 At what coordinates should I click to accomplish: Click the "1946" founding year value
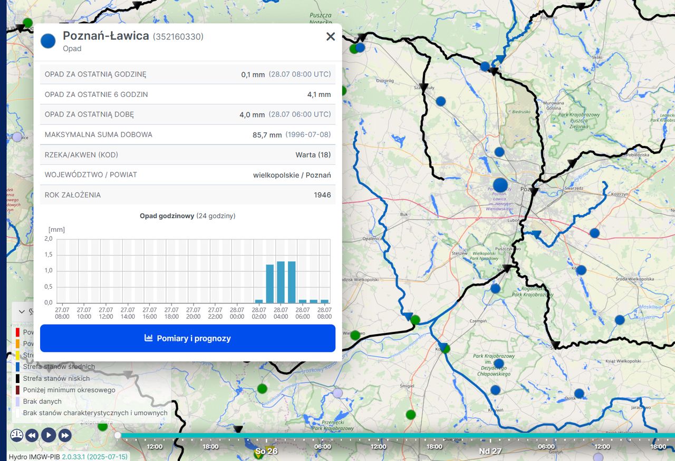[322, 195]
